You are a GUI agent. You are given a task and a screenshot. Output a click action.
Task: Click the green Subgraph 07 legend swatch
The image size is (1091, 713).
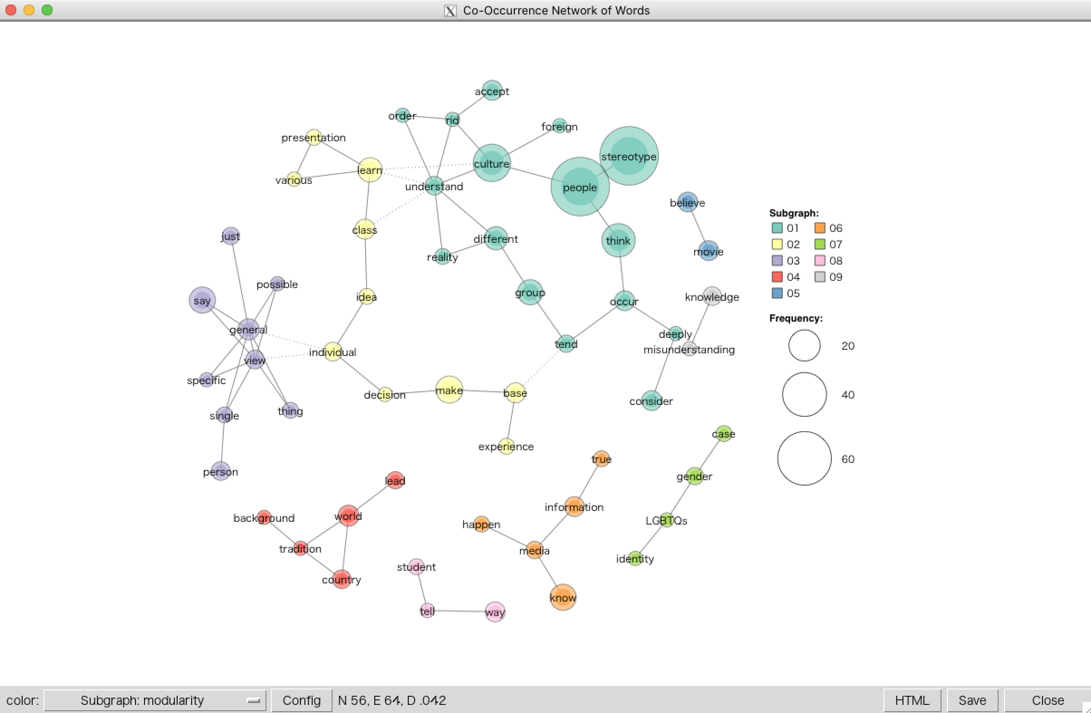(820, 244)
